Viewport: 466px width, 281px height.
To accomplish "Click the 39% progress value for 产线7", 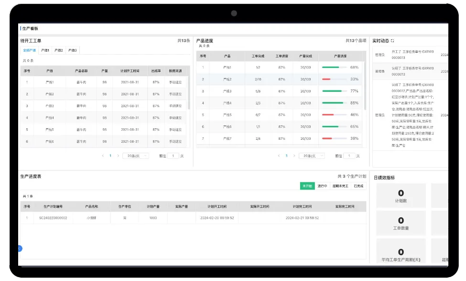I will click(x=354, y=138).
